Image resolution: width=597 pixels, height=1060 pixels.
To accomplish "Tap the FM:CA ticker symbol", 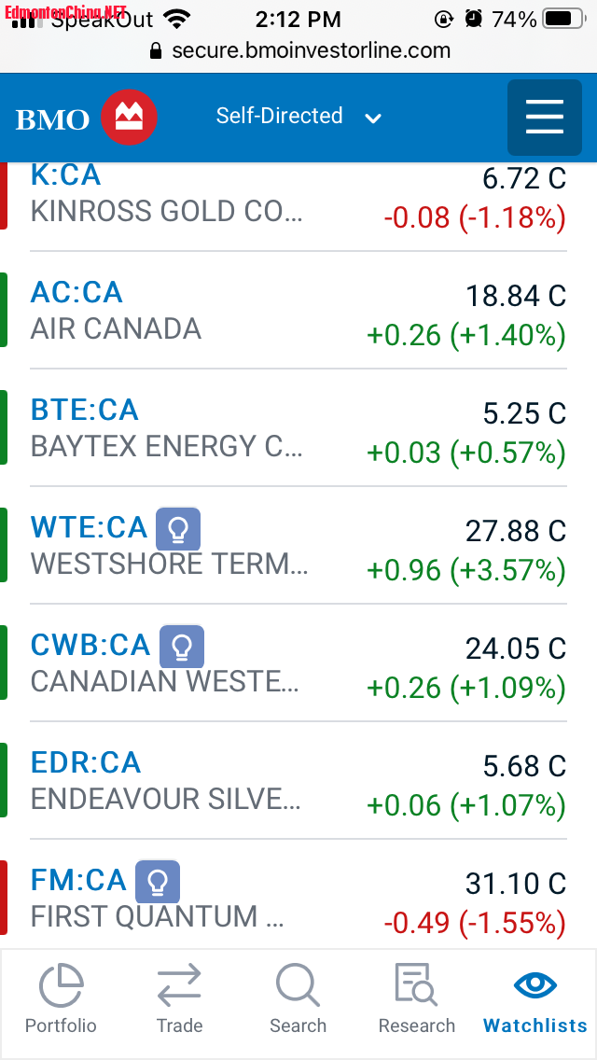I will (78, 881).
